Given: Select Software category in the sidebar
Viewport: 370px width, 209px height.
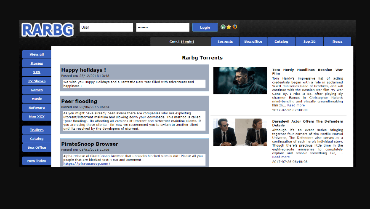Looking at the screenshot, I should click(x=37, y=107).
